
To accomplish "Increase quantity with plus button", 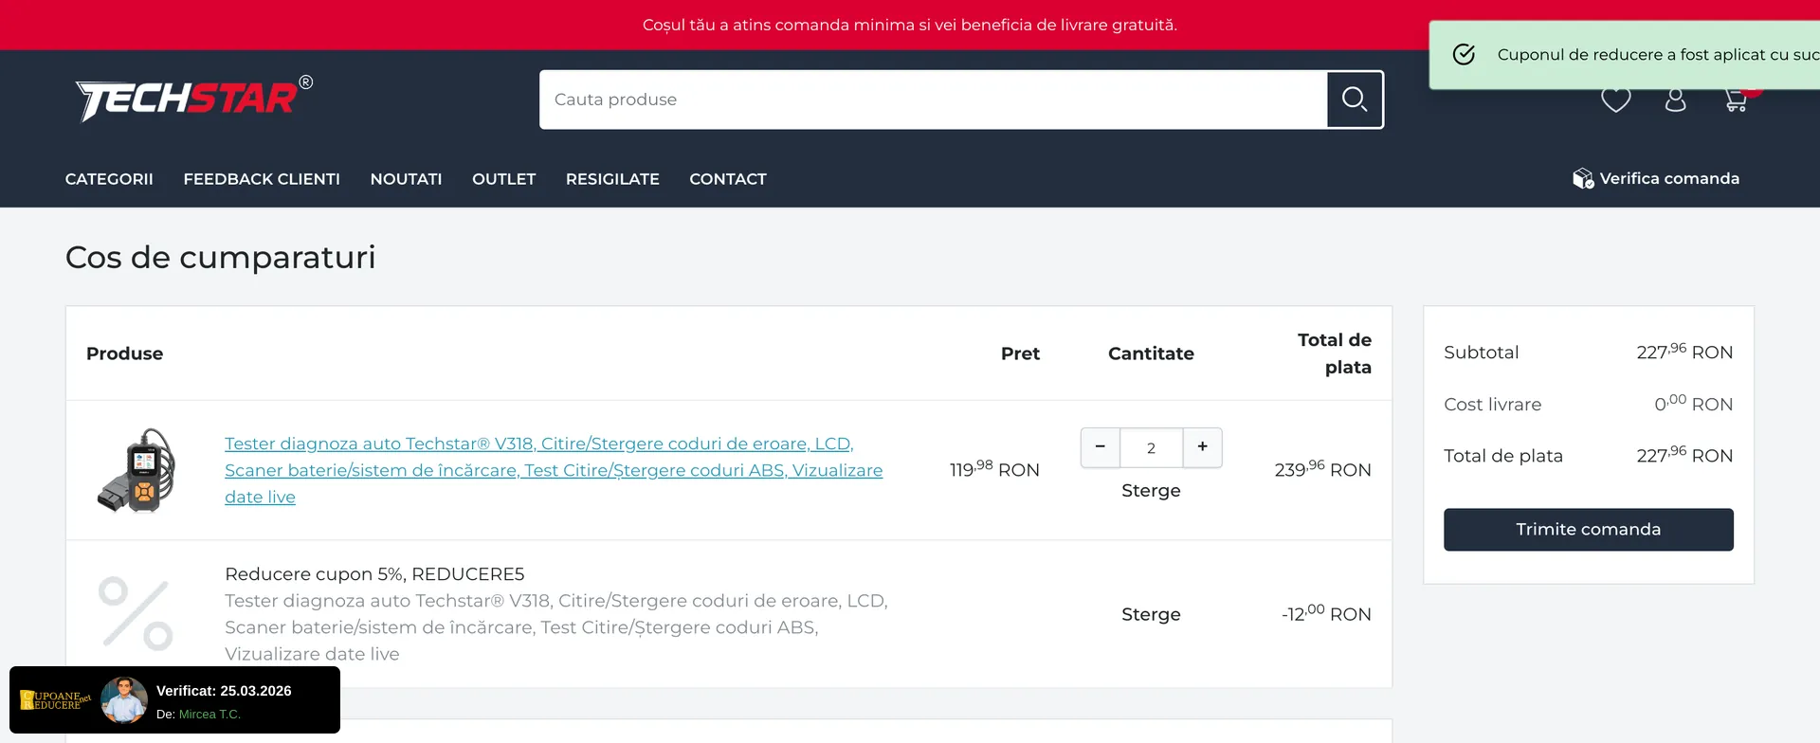I will [1202, 447].
